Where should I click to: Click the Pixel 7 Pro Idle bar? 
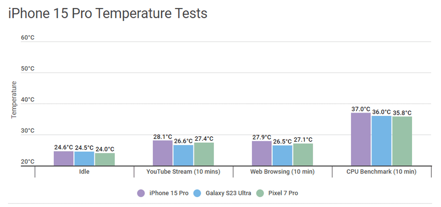click(x=105, y=159)
